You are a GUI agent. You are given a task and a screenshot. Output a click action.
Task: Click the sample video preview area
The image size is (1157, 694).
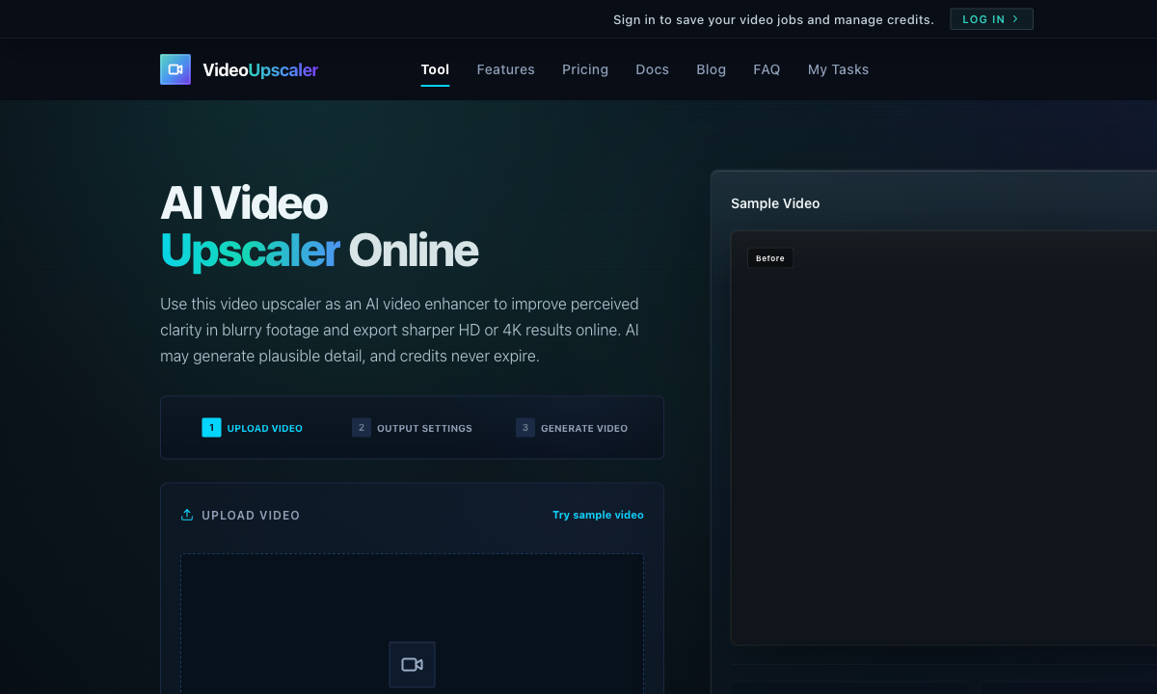(944, 438)
